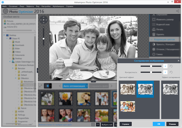The height and width of the screenshot is (128, 182).
Task: Click the pan-right arrow on the navigation pad
Action: 46,20
